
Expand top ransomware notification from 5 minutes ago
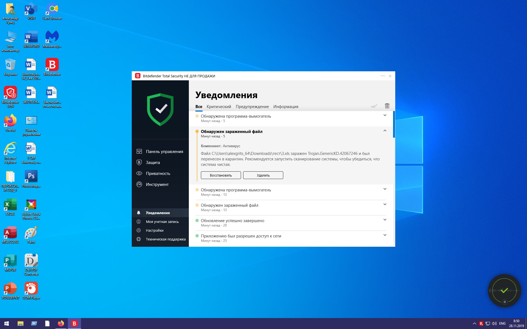coord(385,115)
